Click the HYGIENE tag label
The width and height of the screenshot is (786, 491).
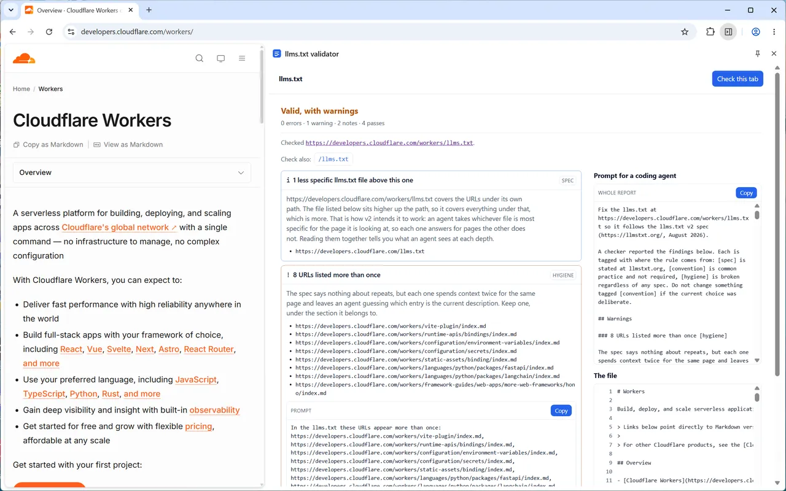(x=563, y=275)
